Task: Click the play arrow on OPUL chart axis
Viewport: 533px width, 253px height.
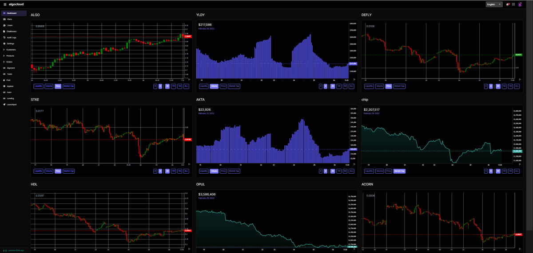Action: [x=354, y=249]
